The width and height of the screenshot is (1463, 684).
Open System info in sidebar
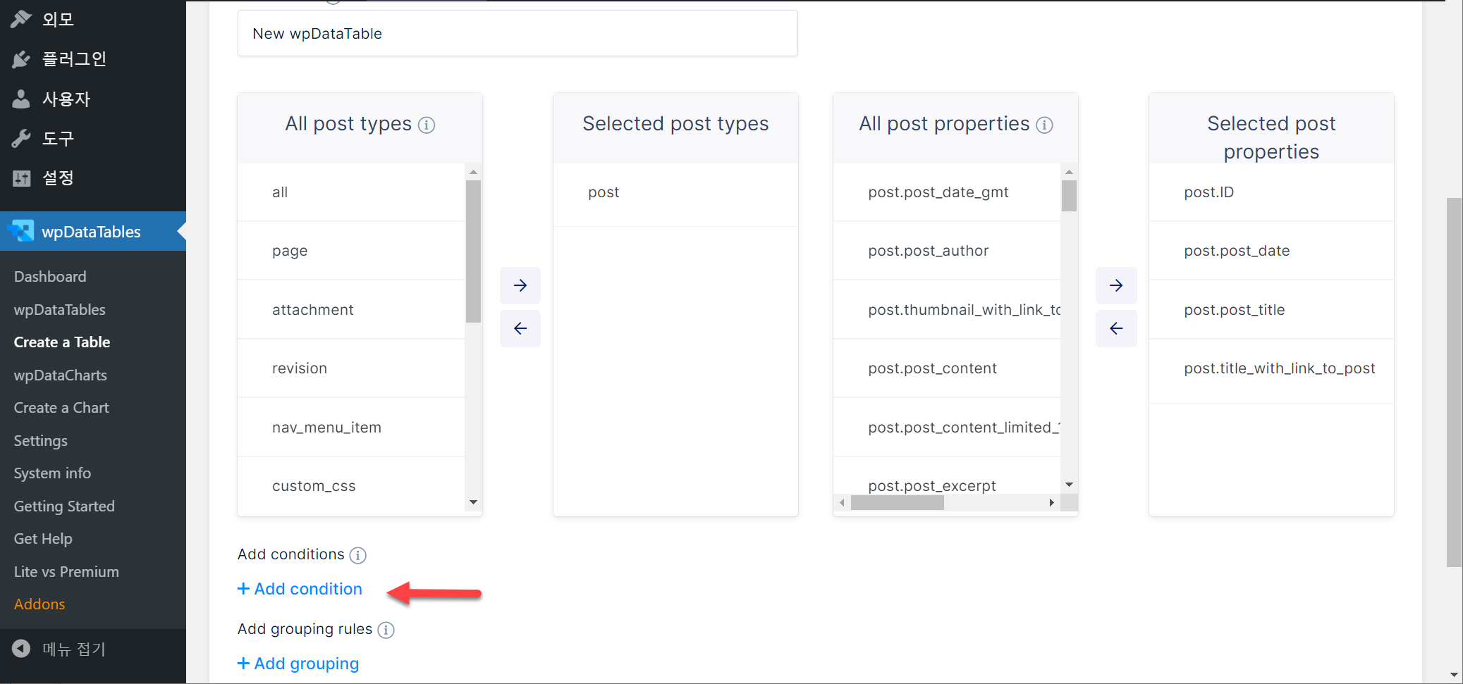pos(52,473)
